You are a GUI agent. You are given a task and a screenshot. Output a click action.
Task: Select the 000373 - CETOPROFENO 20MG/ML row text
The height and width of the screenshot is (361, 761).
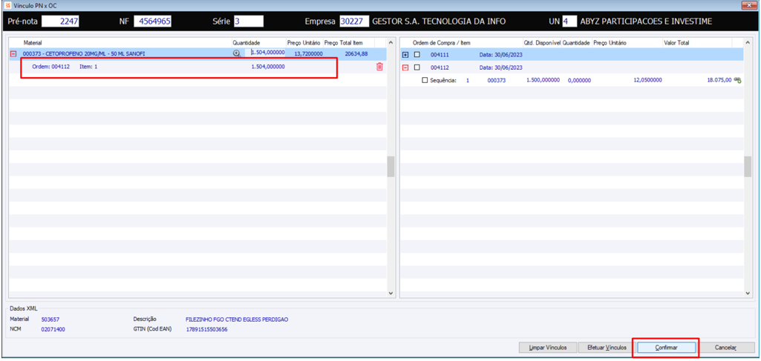[83, 54]
